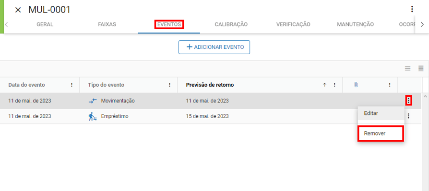Switch to the GERAL tab
Screen dimensions: 429x191
[45, 24]
